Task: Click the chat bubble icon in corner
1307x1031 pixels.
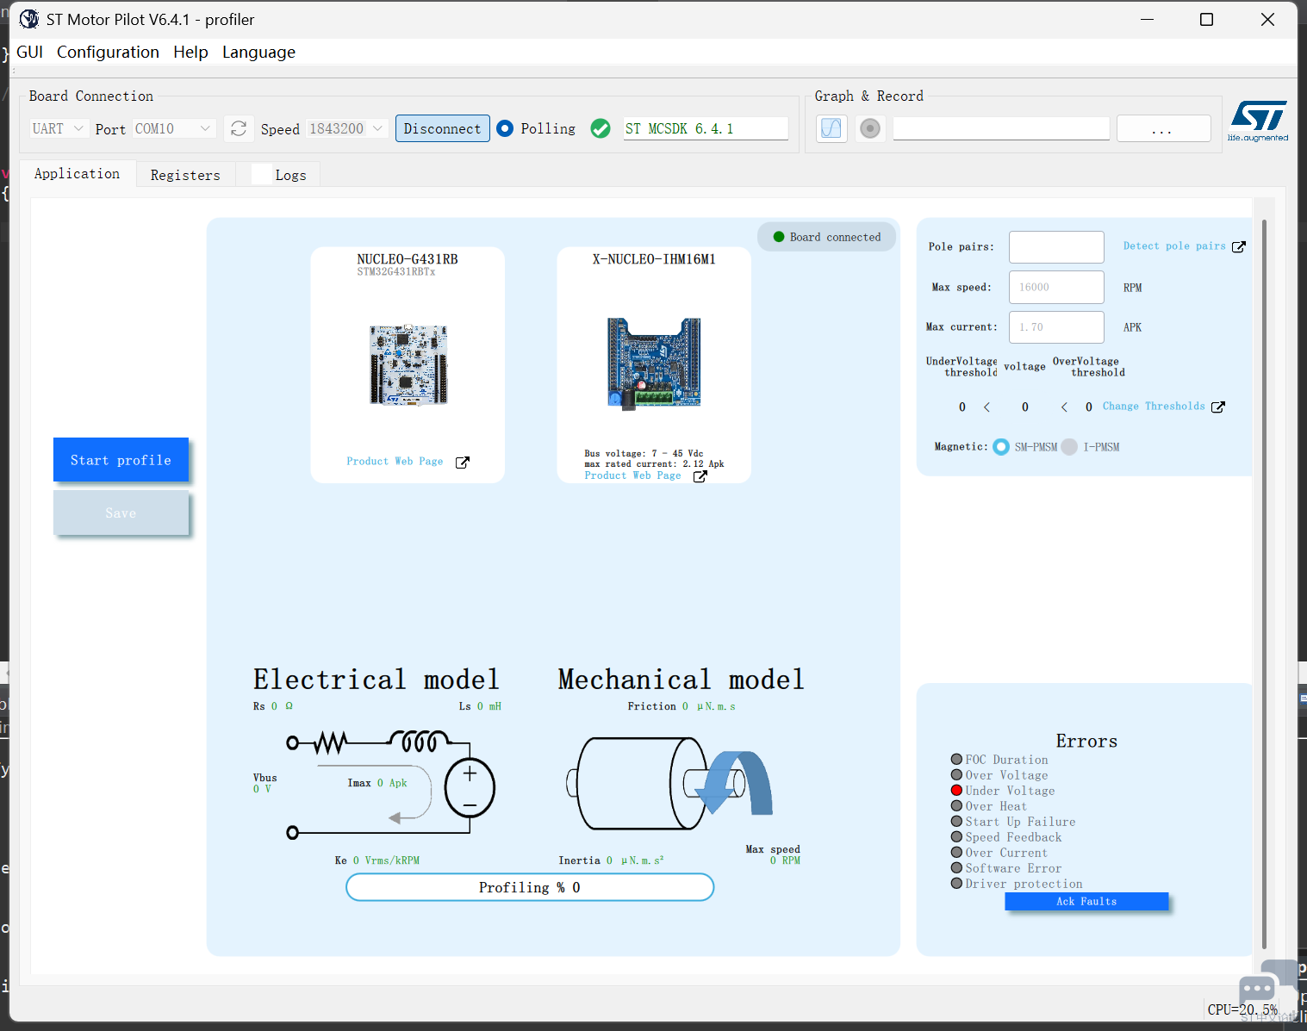Action: [1257, 989]
